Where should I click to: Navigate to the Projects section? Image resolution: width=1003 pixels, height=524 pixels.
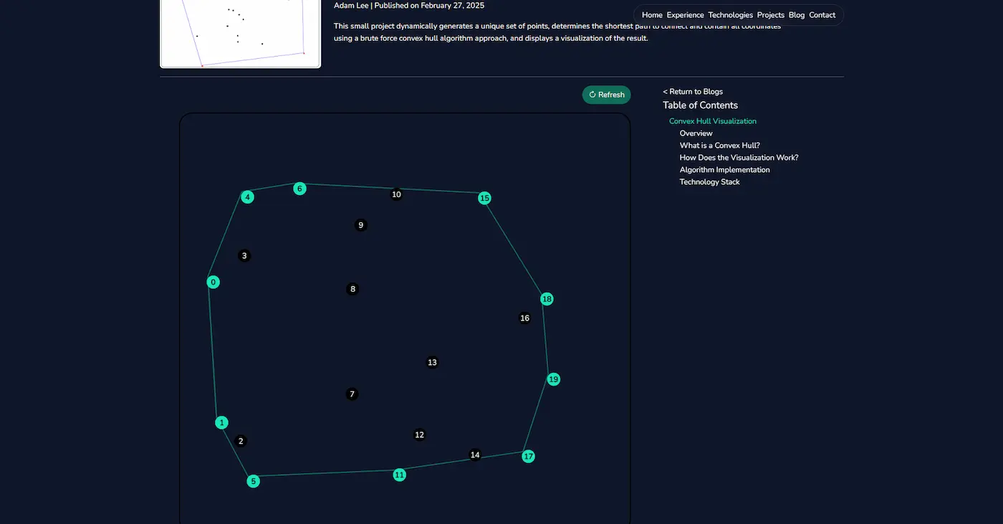pos(770,15)
